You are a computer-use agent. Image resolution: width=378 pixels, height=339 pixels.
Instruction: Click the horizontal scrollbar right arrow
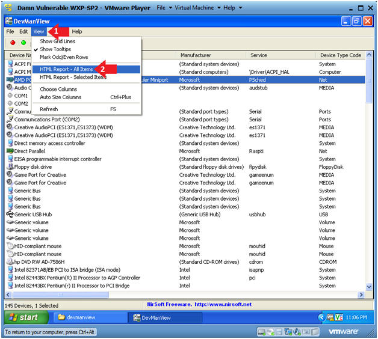(x=361, y=295)
